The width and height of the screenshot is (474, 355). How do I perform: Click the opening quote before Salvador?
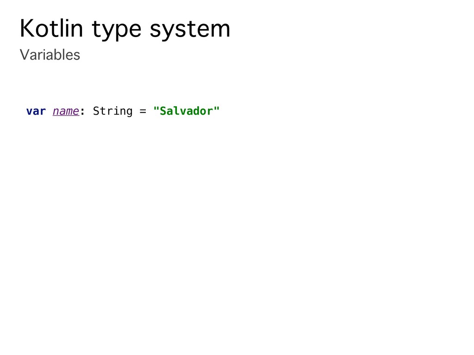156,110
